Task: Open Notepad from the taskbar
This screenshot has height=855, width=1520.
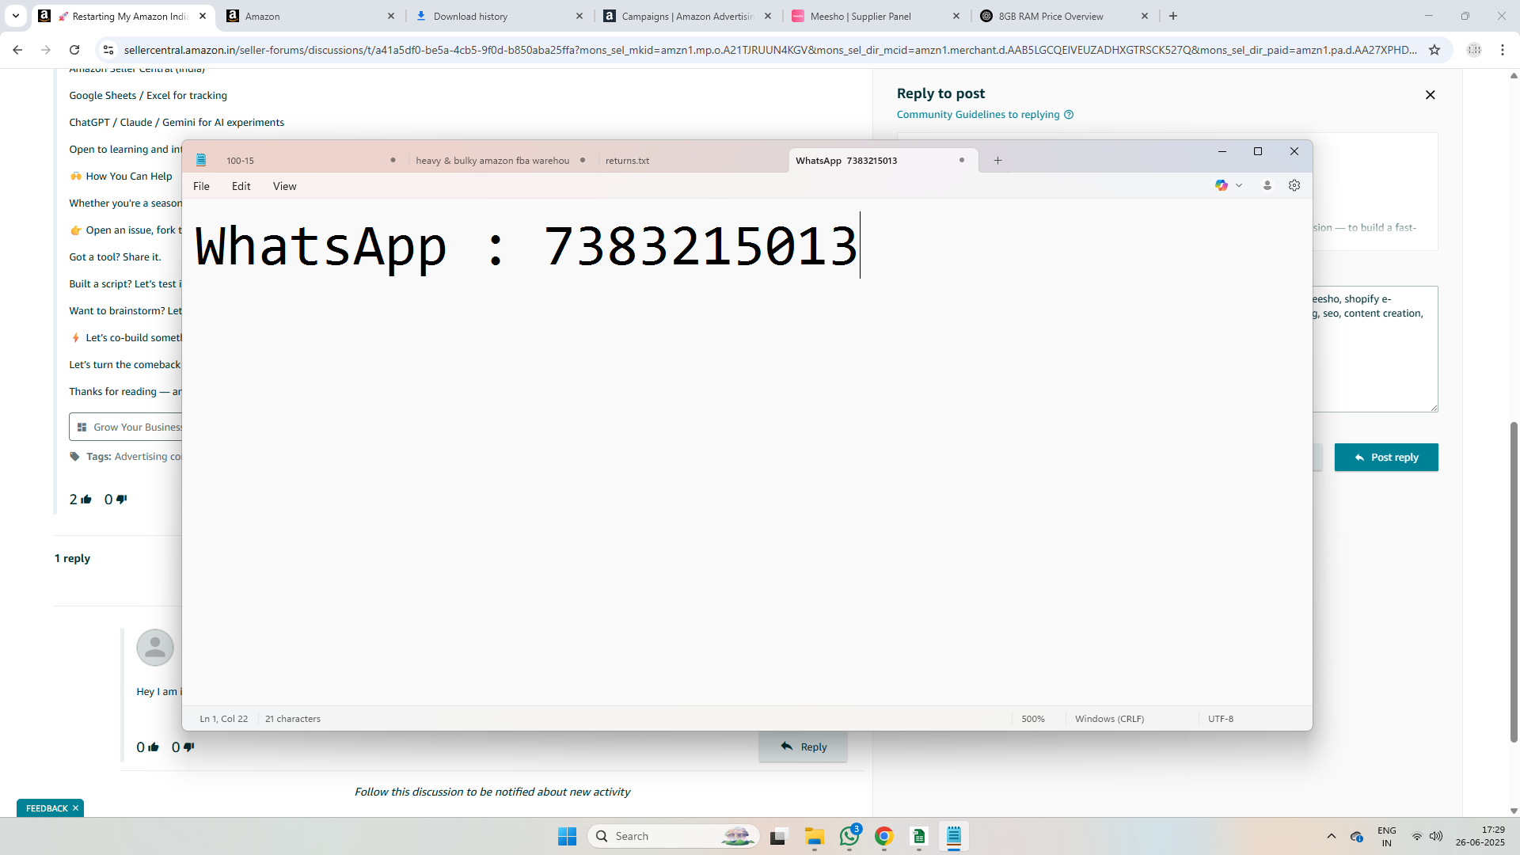Action: (x=954, y=836)
